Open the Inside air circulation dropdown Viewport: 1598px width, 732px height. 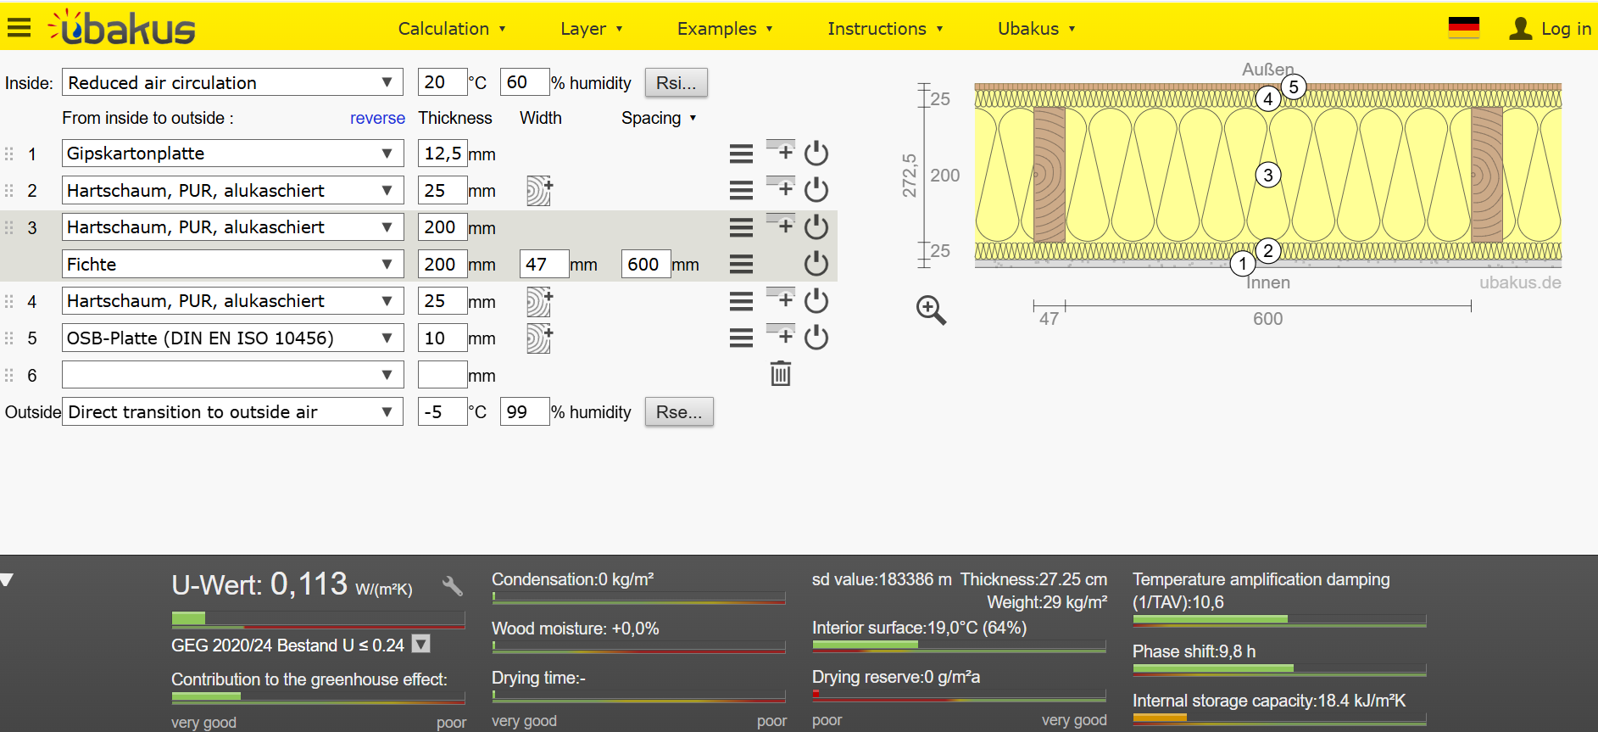pyautogui.click(x=231, y=82)
